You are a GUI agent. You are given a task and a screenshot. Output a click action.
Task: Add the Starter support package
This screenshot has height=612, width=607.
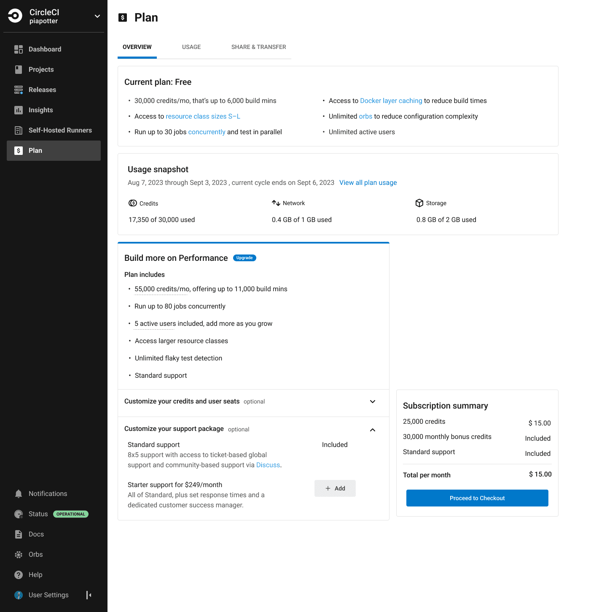[x=335, y=488]
